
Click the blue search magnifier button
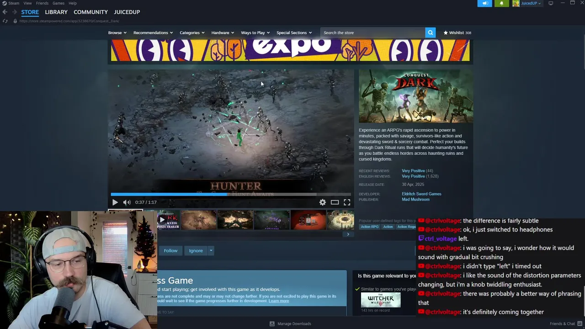click(x=430, y=33)
